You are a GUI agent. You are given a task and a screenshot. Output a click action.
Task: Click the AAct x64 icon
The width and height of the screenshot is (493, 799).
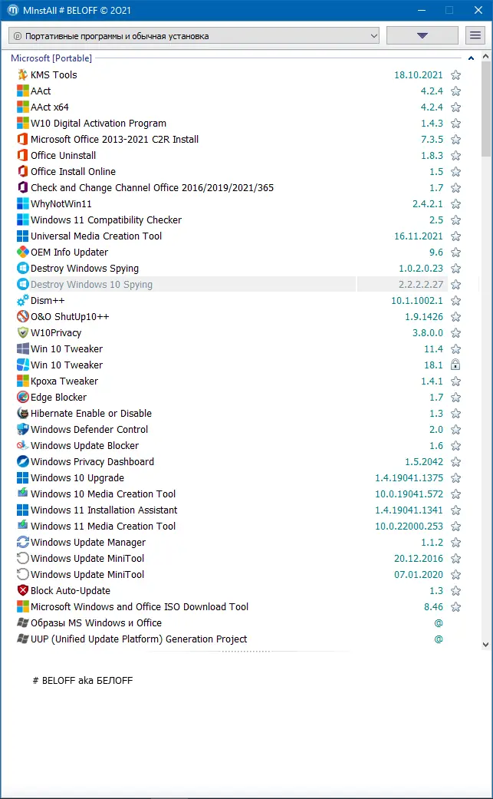coord(22,107)
